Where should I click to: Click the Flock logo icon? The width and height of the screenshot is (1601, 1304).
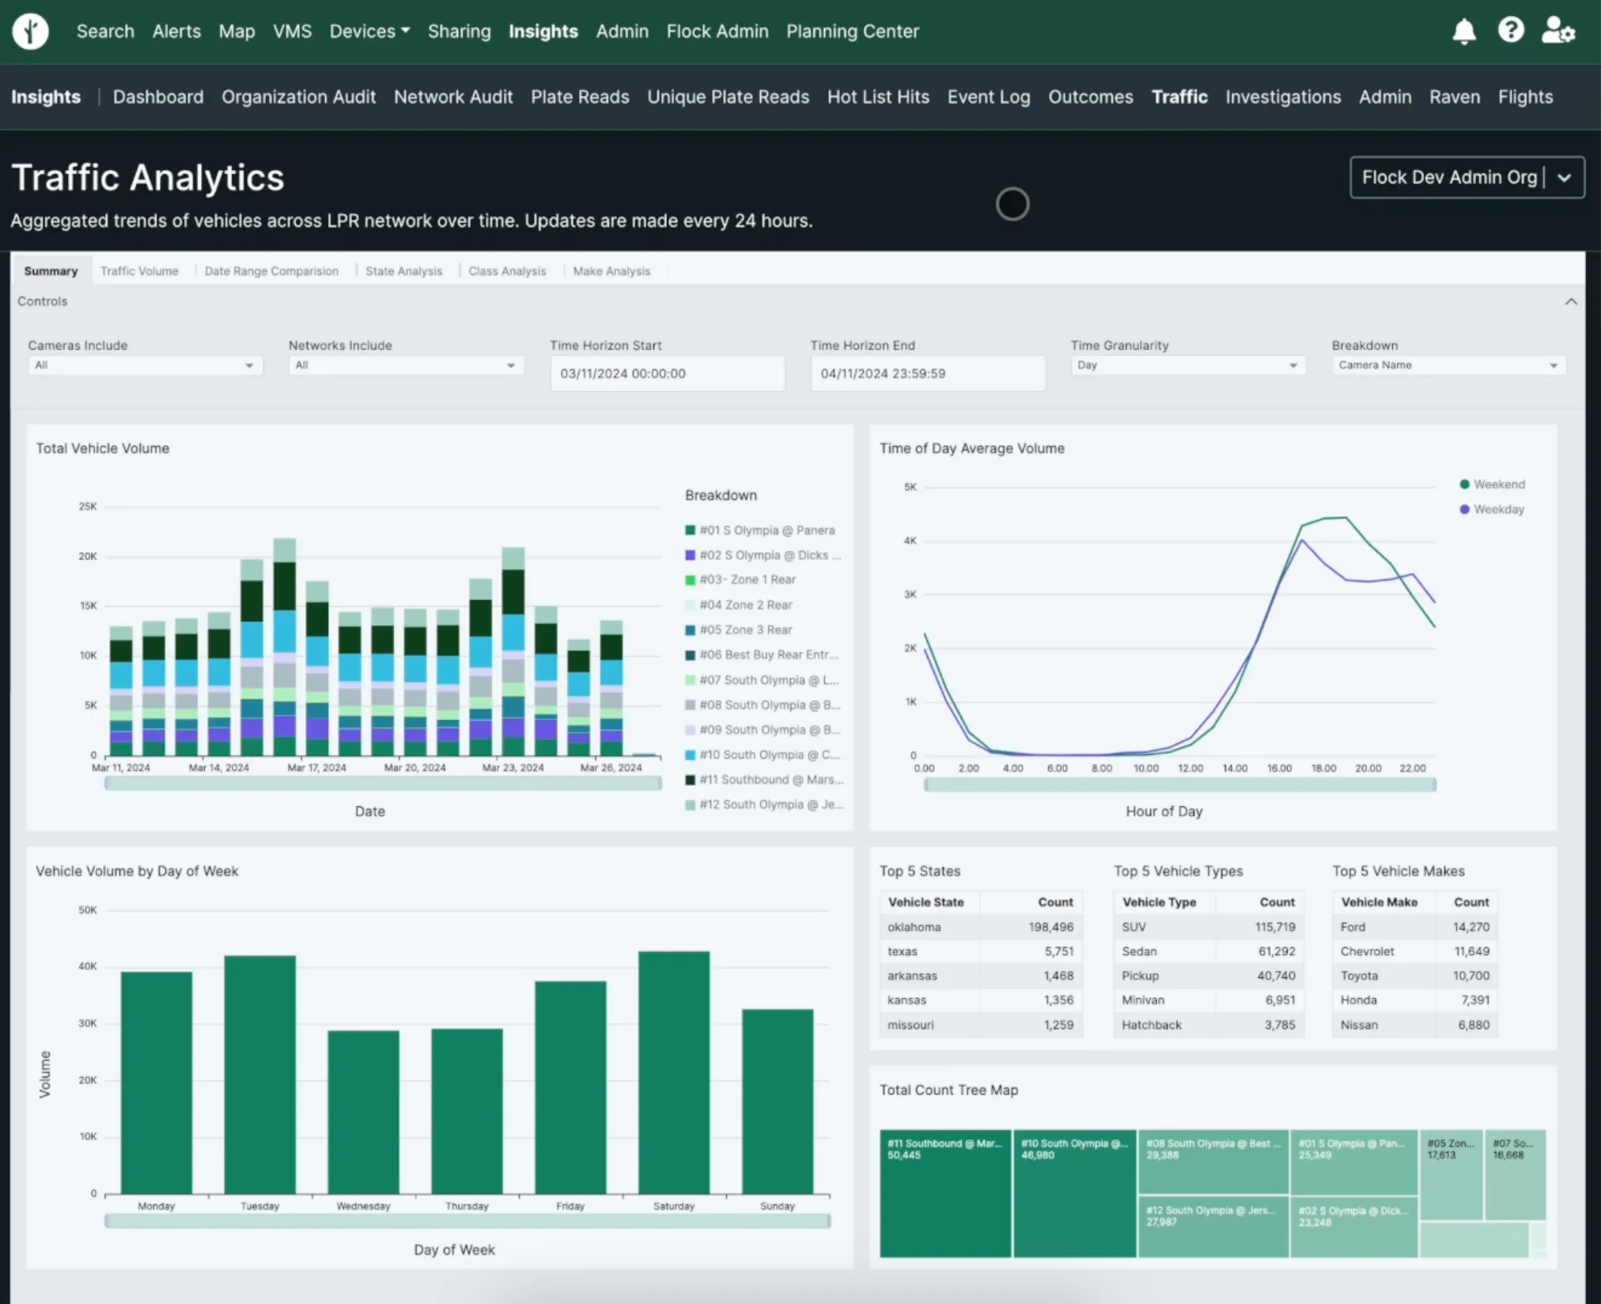click(31, 32)
